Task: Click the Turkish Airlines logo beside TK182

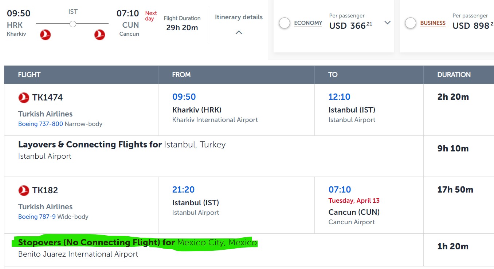Action: pyautogui.click(x=24, y=190)
